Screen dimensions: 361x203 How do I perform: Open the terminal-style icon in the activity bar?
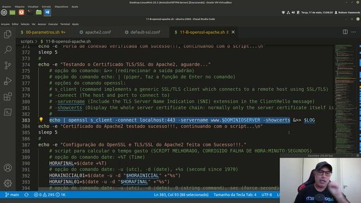point(7,112)
